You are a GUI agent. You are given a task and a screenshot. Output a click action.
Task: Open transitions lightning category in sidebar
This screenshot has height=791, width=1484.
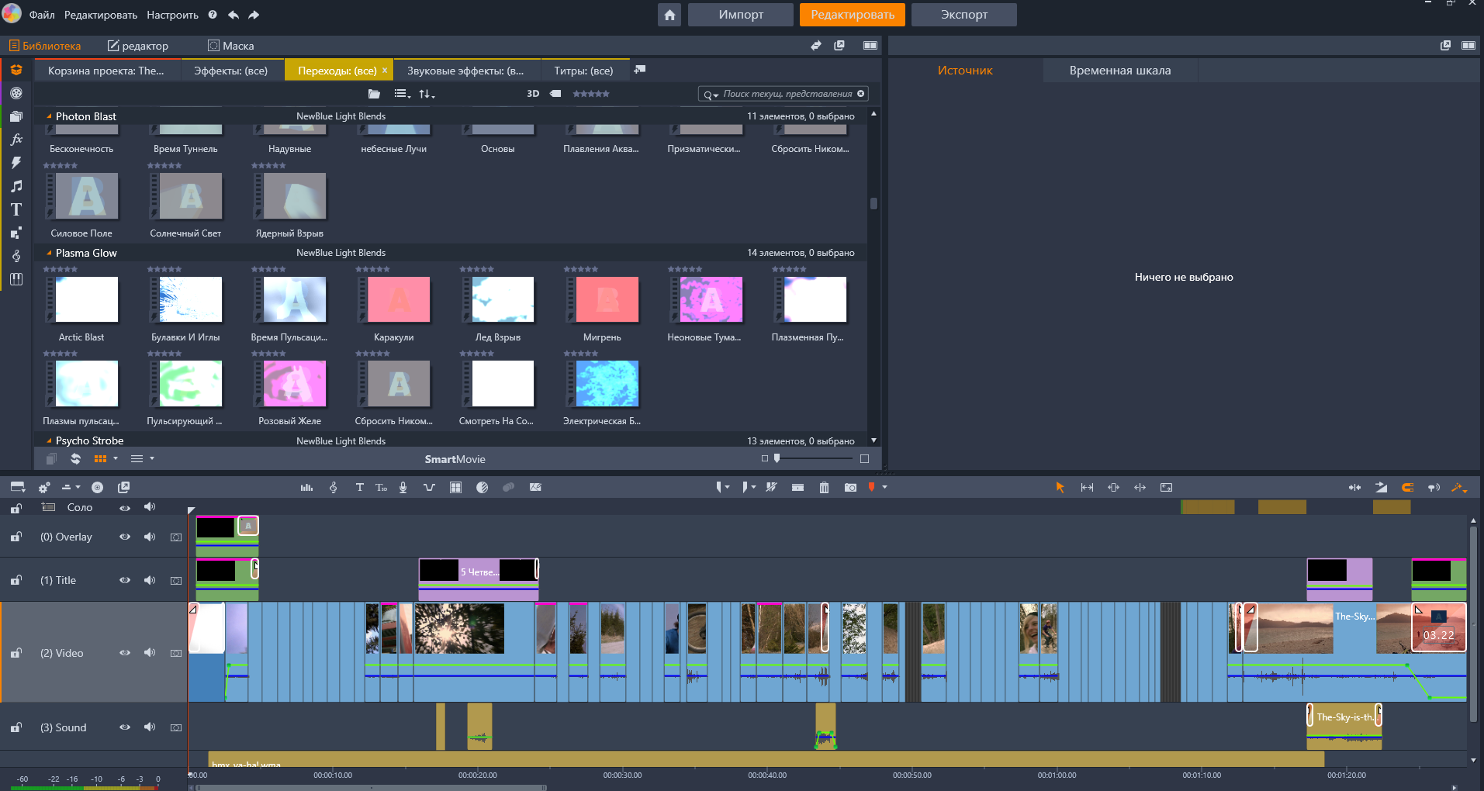(16, 163)
